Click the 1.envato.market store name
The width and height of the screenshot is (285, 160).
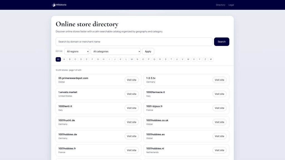(x=68, y=92)
